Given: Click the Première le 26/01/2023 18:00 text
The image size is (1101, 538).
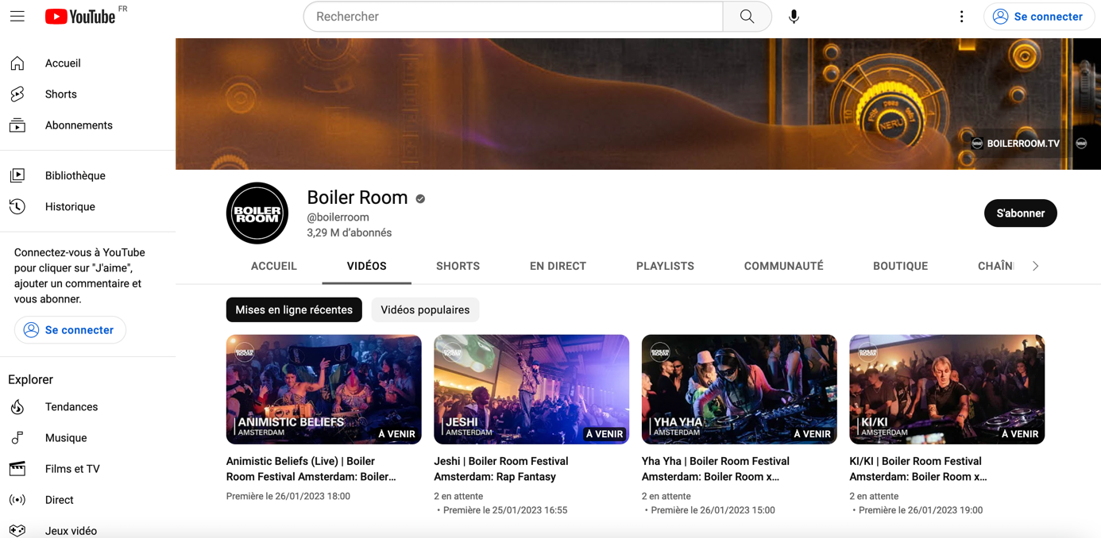Looking at the screenshot, I should [288, 497].
